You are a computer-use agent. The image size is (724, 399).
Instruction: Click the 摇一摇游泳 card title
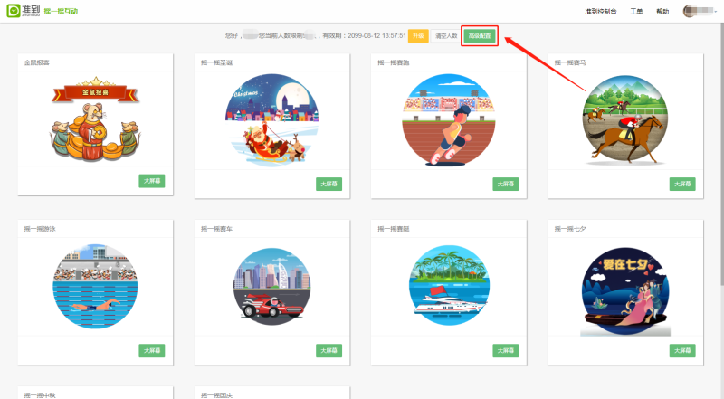pyautogui.click(x=40, y=229)
